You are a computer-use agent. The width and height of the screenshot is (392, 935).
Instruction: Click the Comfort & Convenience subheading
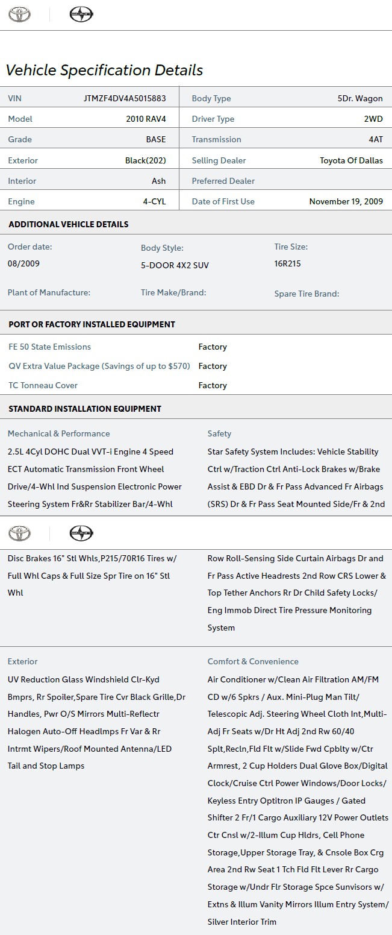tap(253, 661)
